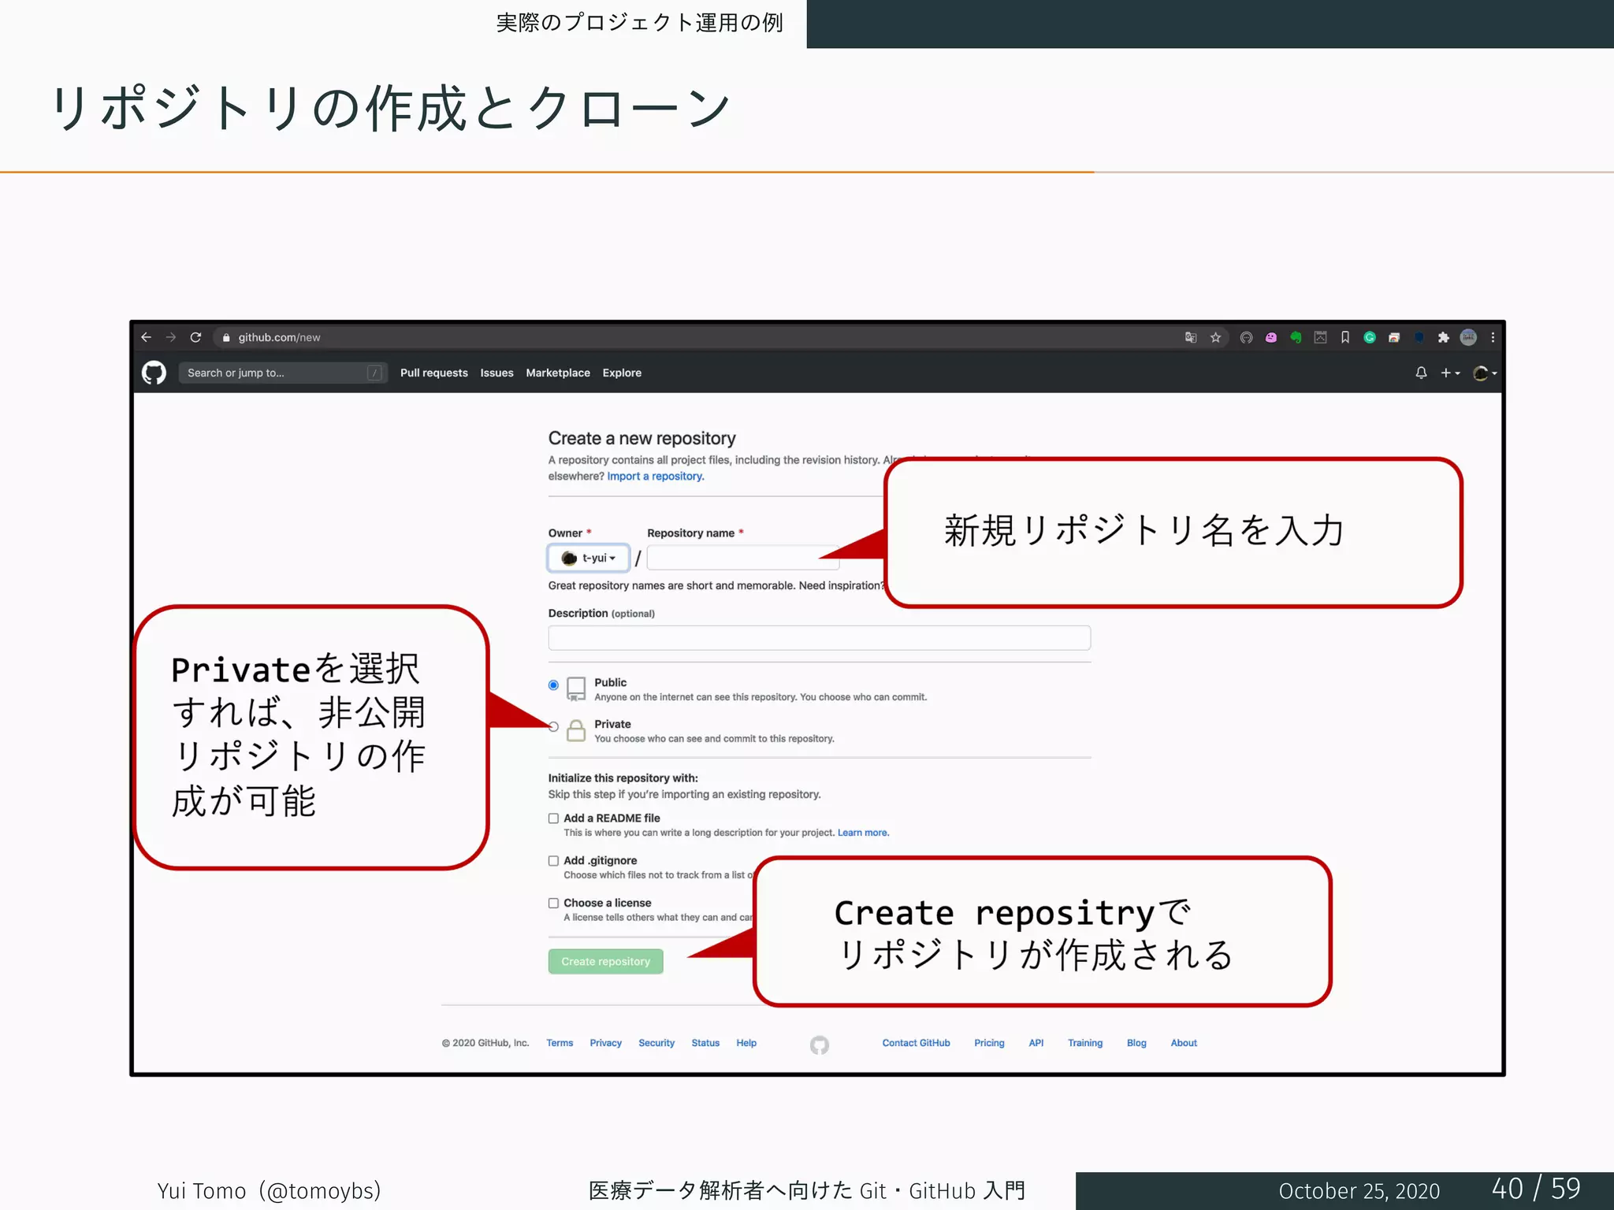Click the gray Octocat footer logo
The height and width of the screenshot is (1210, 1614).
tap(820, 1045)
